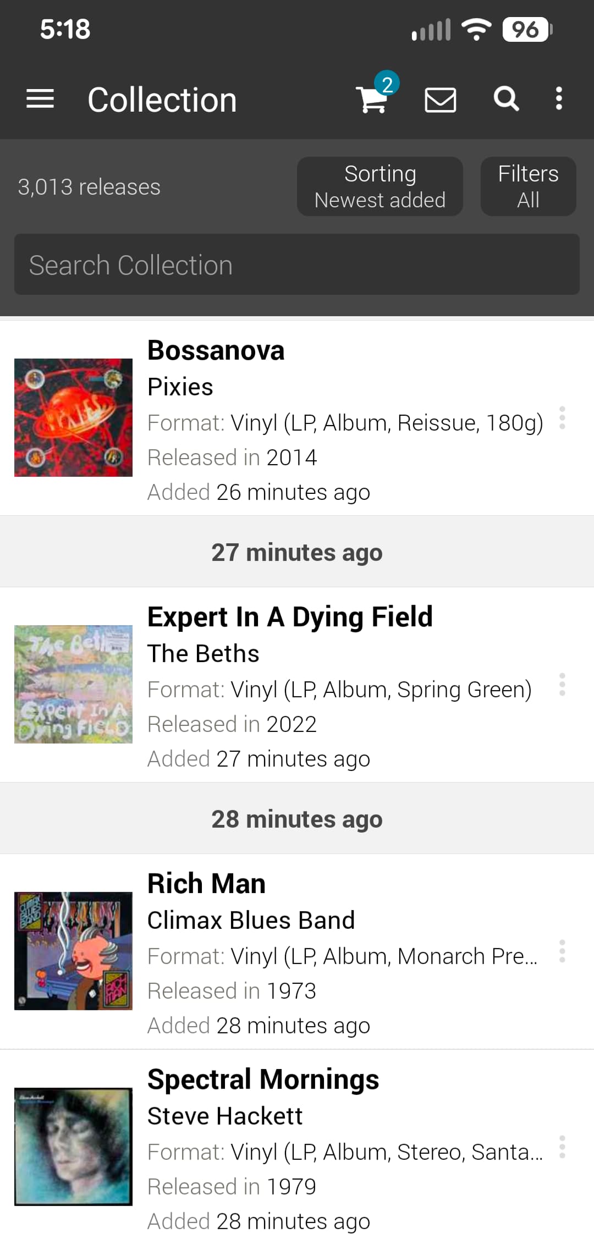Tap The Beths album cover thumbnail
The width and height of the screenshot is (594, 1244).
click(x=73, y=684)
